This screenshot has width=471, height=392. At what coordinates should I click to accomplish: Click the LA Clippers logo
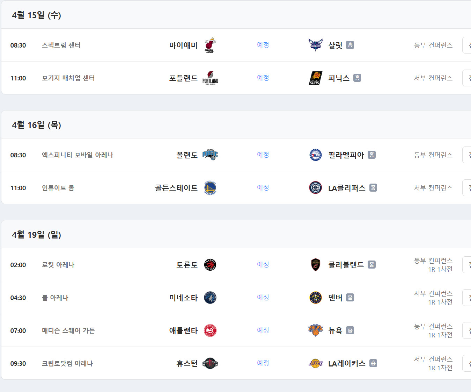click(x=316, y=188)
